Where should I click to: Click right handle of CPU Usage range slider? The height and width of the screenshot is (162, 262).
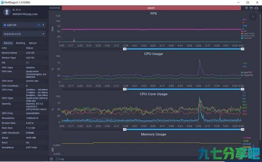pyautogui.click(x=243, y=89)
